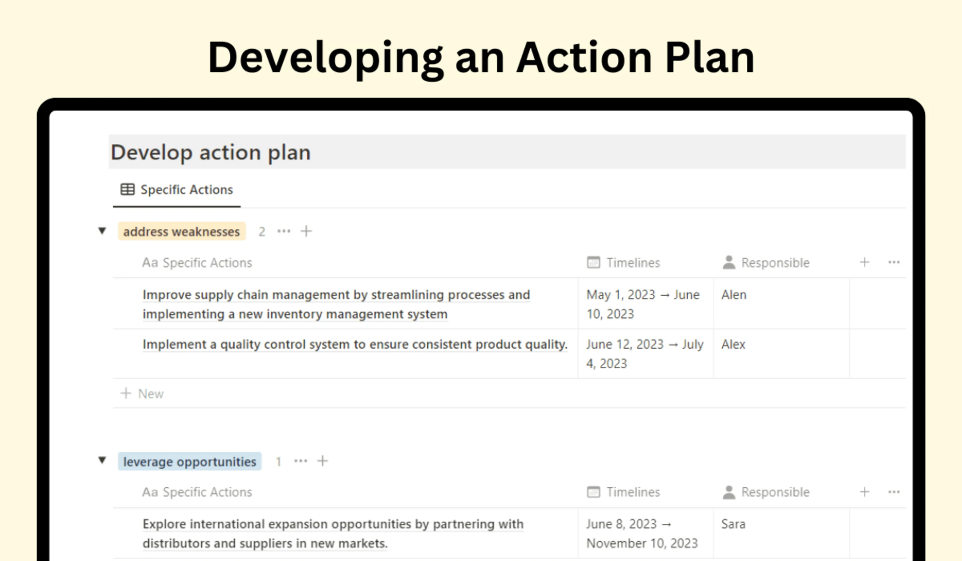Expand options for leverage opportunities via ellipsis
962x561 pixels.
301,461
